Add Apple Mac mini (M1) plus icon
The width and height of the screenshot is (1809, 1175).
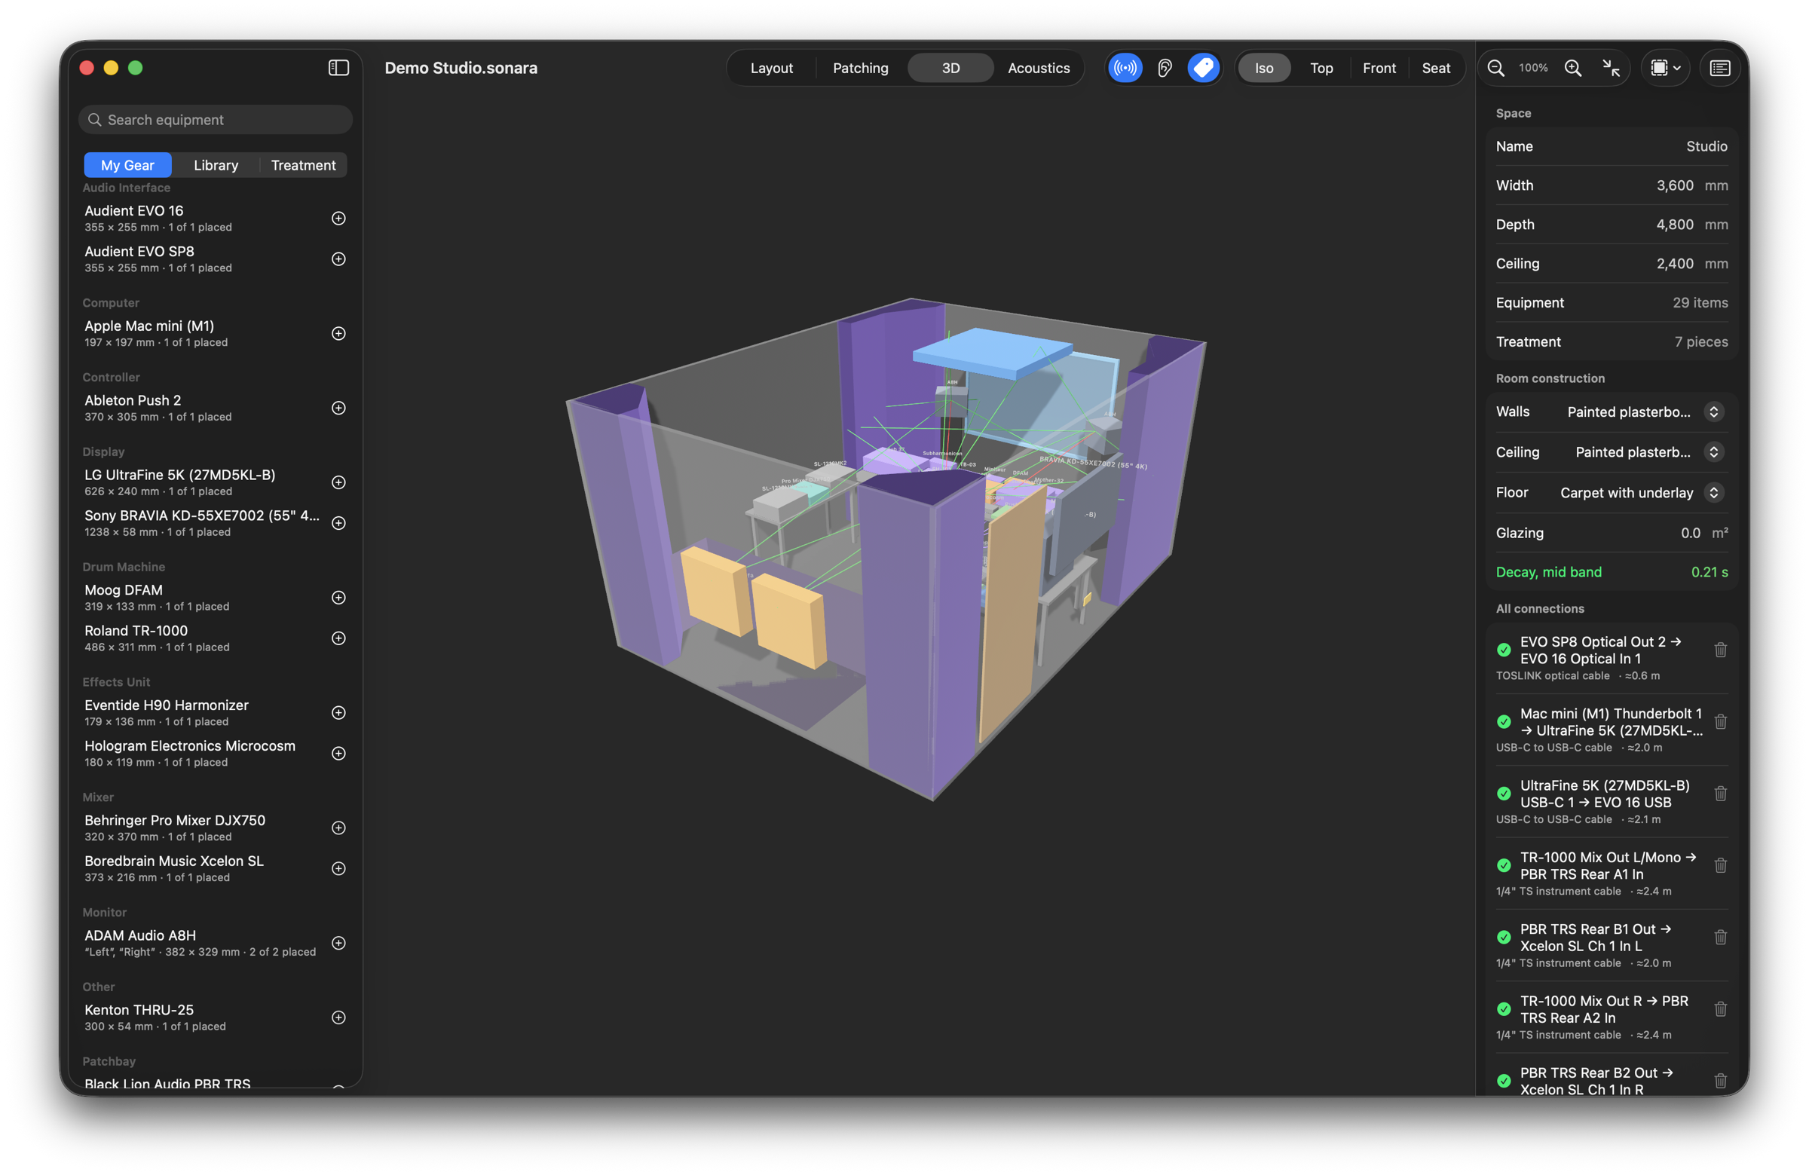click(x=339, y=334)
